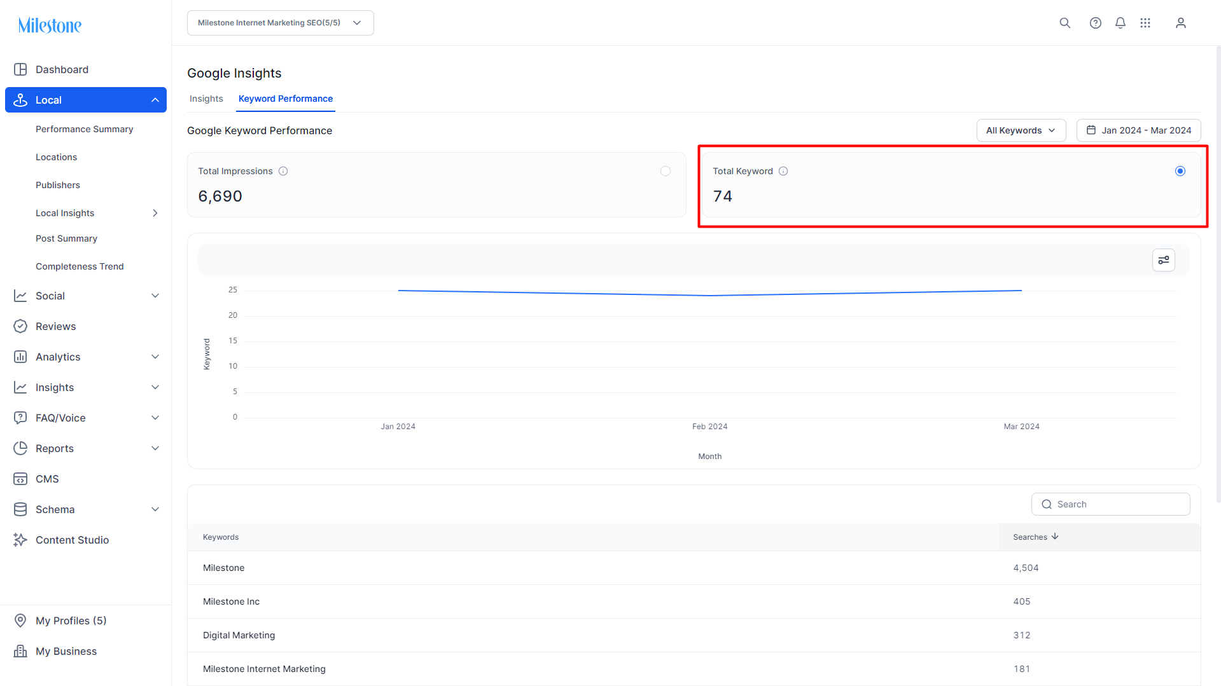The height and width of the screenshot is (686, 1221).
Task: Click the Searches sort arrow
Action: point(1055,537)
